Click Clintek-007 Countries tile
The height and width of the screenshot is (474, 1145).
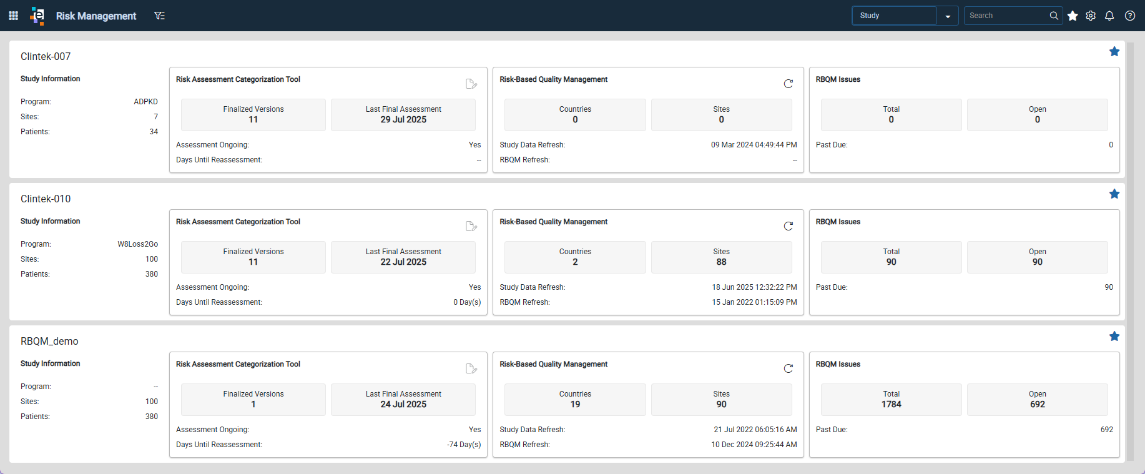click(x=575, y=114)
